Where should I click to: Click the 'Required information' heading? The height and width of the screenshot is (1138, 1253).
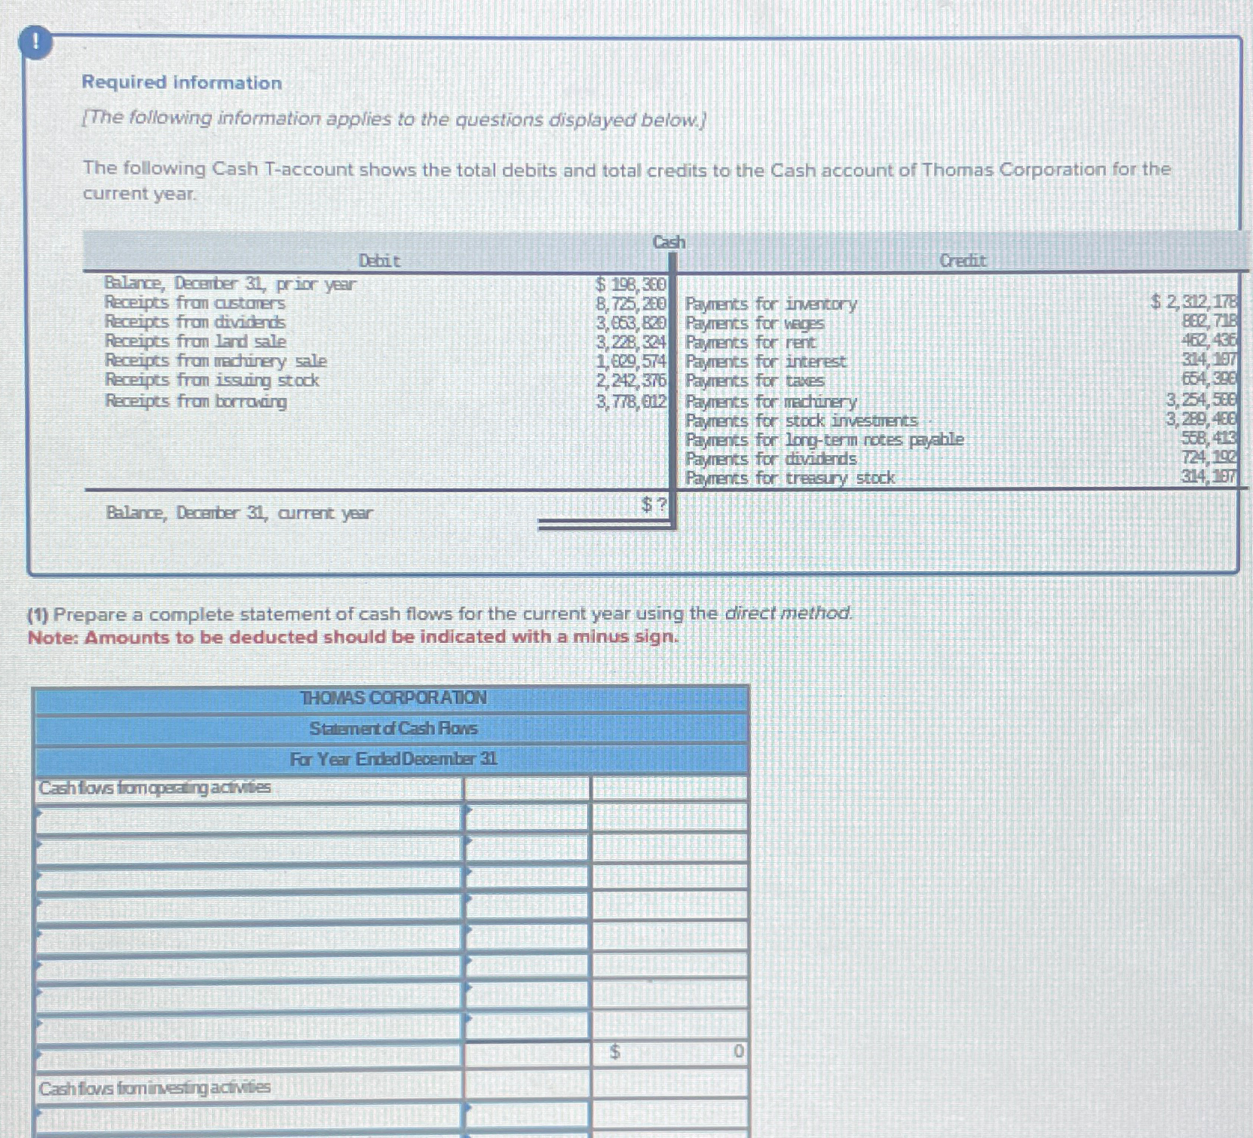click(x=182, y=82)
